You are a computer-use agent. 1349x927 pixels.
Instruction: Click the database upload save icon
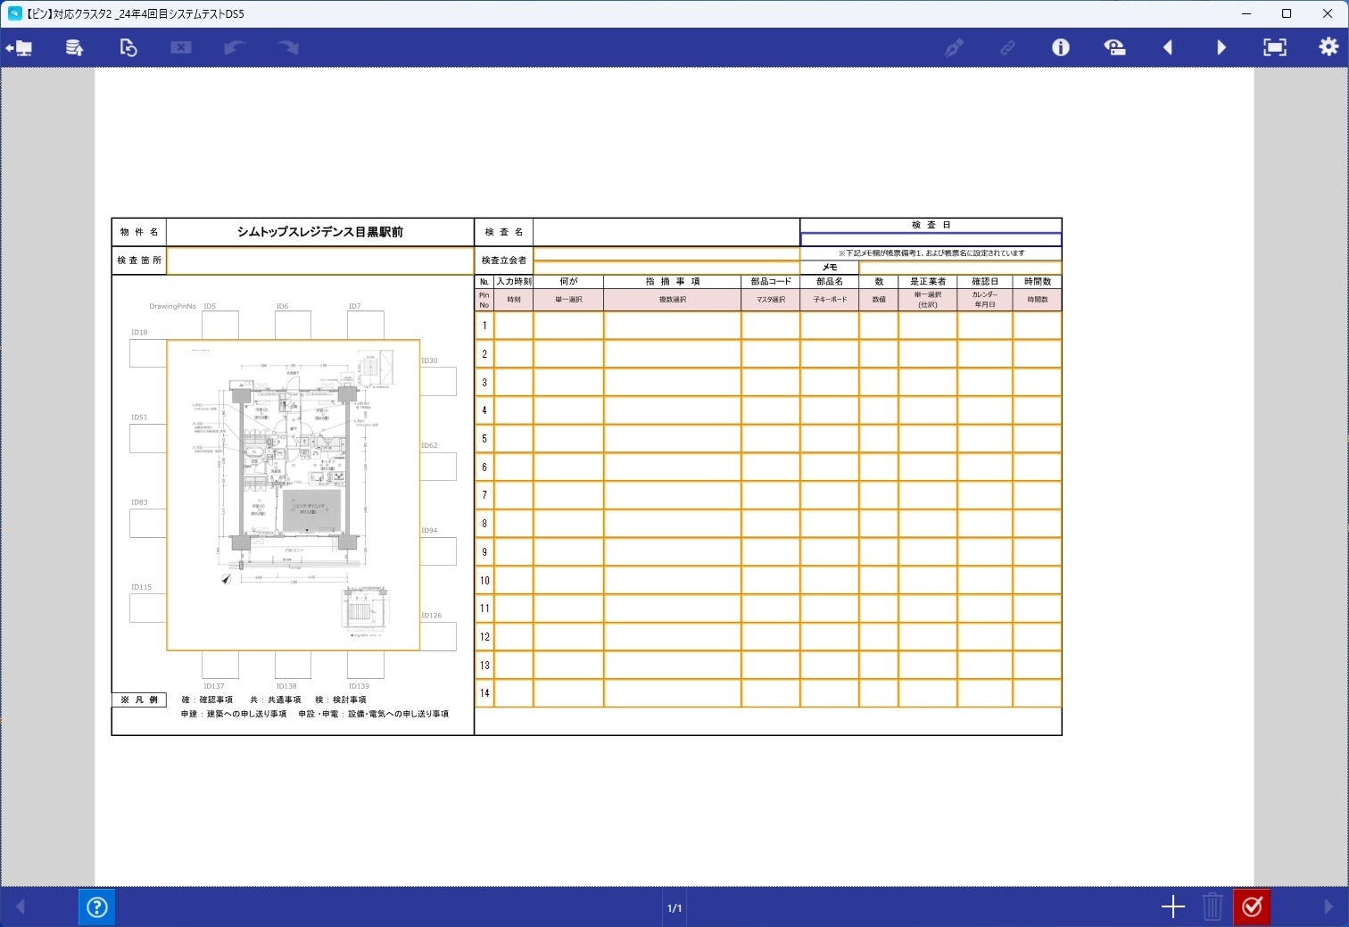[x=74, y=47]
